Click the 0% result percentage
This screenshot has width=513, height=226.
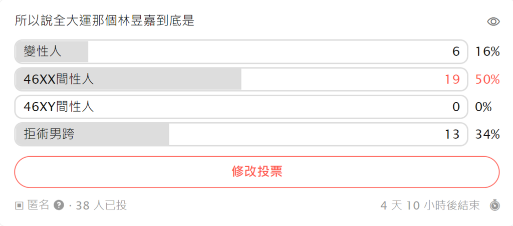point(483,107)
